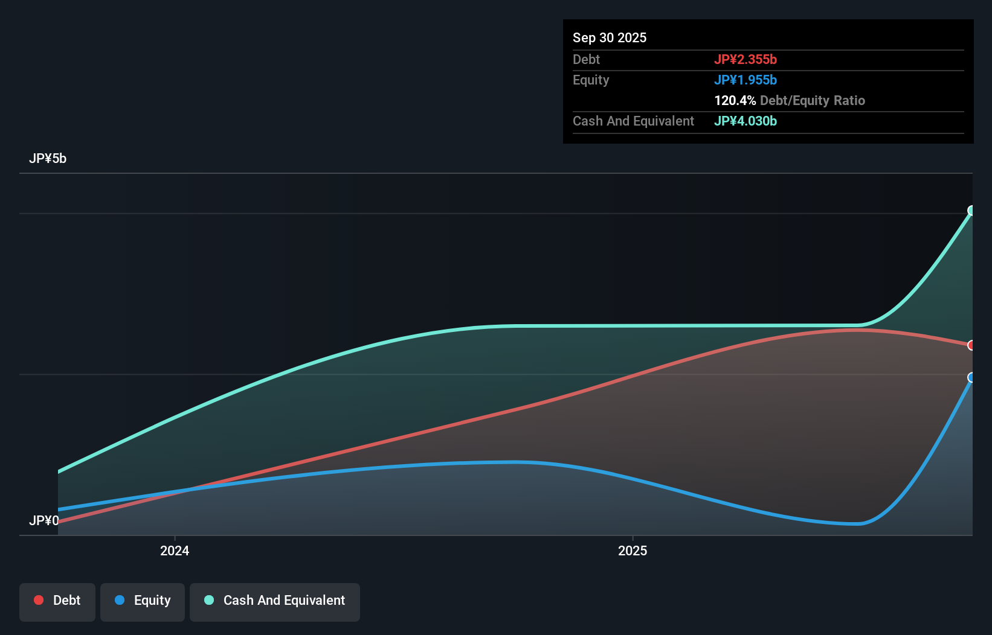The width and height of the screenshot is (992, 635).
Task: Select the red circle endpoint on the Debt line
Action: pos(970,345)
